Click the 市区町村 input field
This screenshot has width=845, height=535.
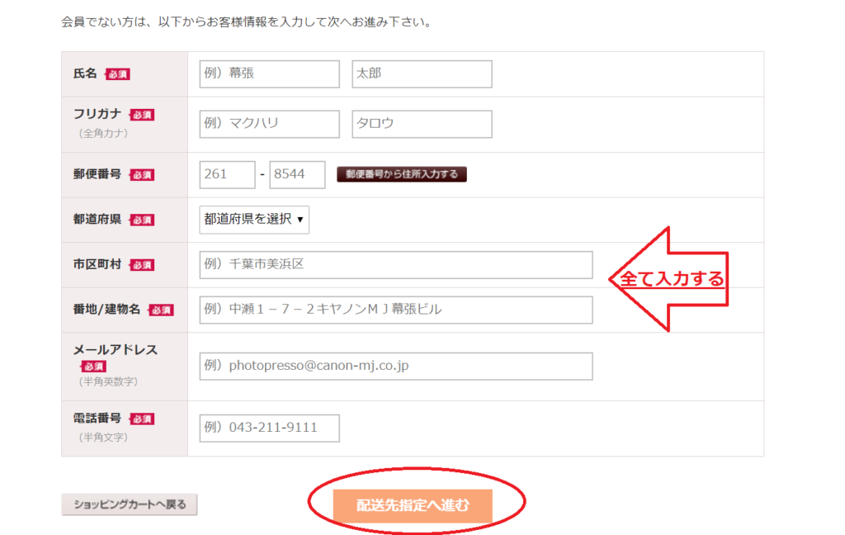[396, 265]
